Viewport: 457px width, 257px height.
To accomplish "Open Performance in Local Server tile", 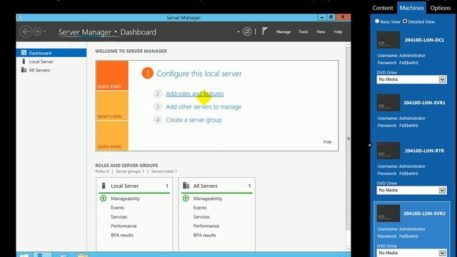I will pos(124,226).
